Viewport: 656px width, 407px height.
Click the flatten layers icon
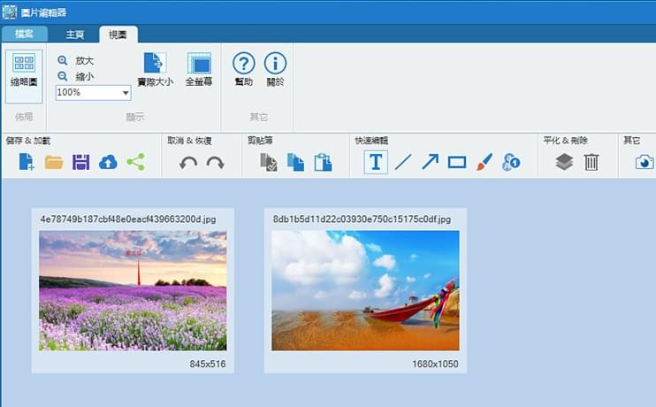564,162
